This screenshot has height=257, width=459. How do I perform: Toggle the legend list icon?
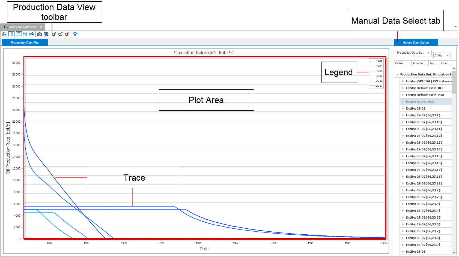pyautogui.click(x=19, y=34)
